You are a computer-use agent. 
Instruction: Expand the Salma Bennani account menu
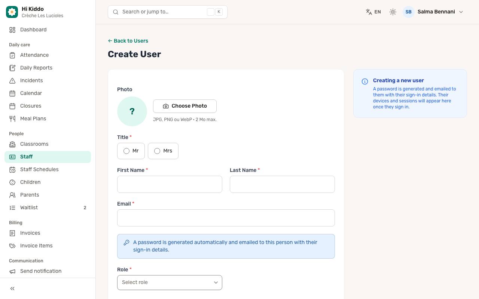tap(433, 12)
